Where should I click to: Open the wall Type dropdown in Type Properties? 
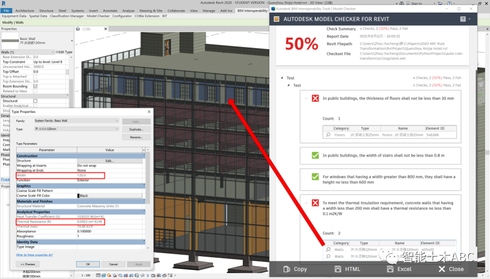[76, 130]
